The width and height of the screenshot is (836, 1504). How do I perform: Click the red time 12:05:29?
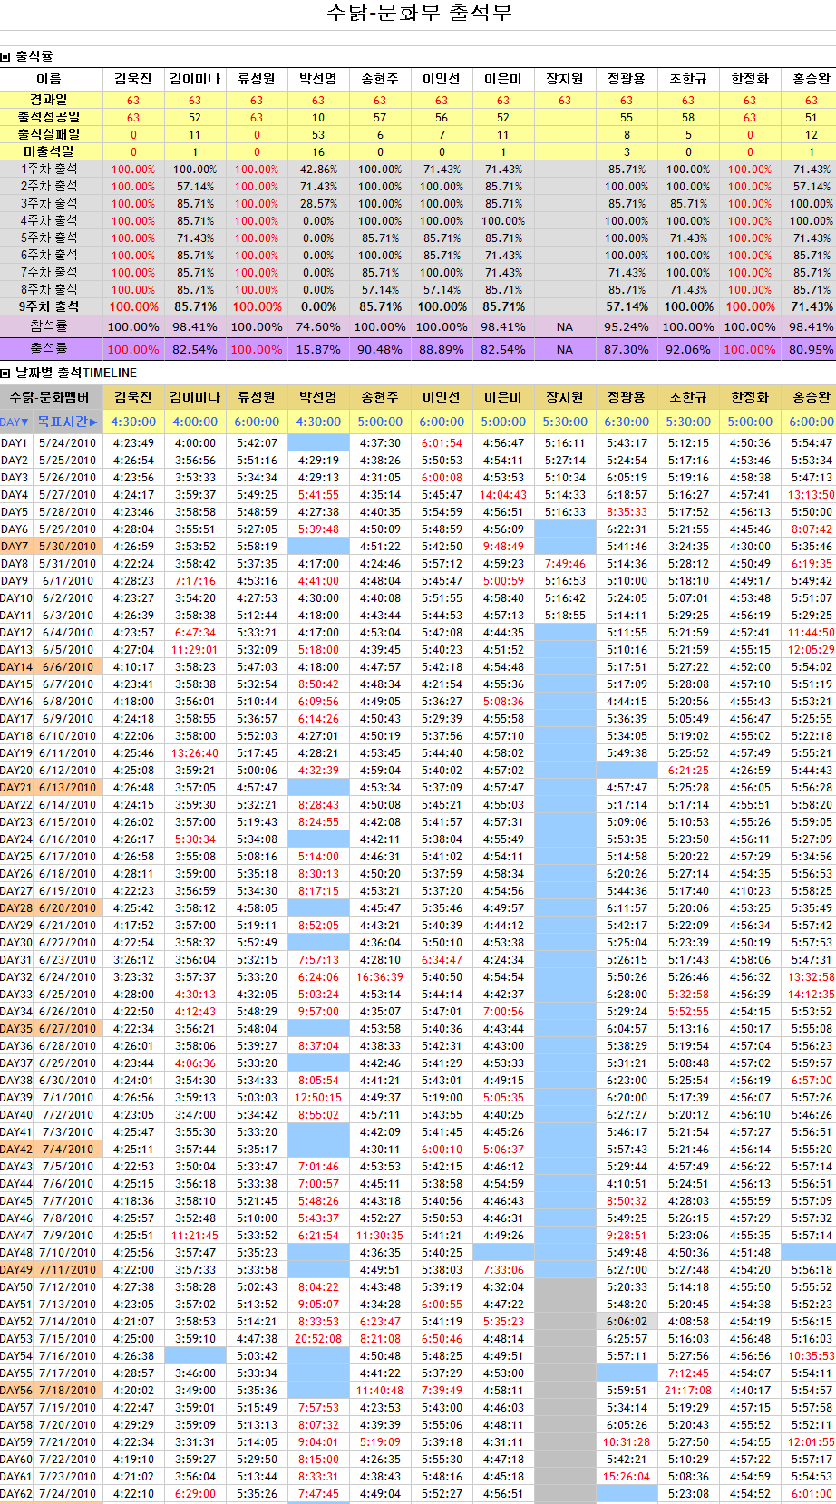tap(812, 650)
